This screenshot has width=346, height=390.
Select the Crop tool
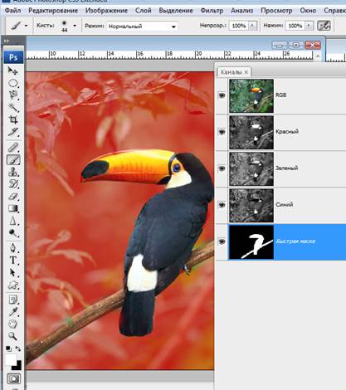pyautogui.click(x=12, y=119)
